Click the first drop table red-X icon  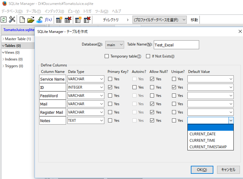click(68, 20)
